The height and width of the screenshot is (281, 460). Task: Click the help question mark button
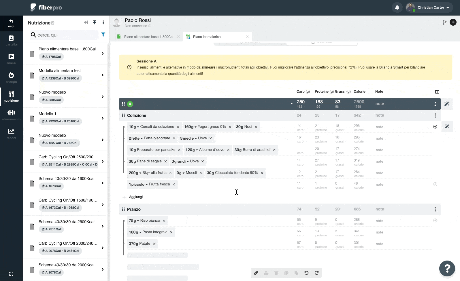tap(447, 268)
